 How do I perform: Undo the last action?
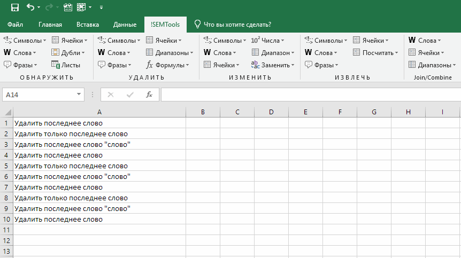point(30,7)
